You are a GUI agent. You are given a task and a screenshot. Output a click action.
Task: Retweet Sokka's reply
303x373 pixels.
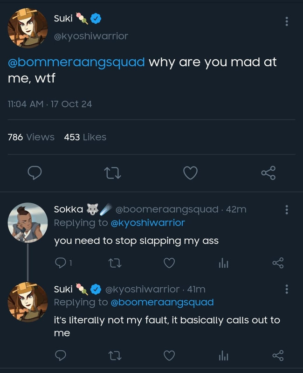[x=115, y=263]
